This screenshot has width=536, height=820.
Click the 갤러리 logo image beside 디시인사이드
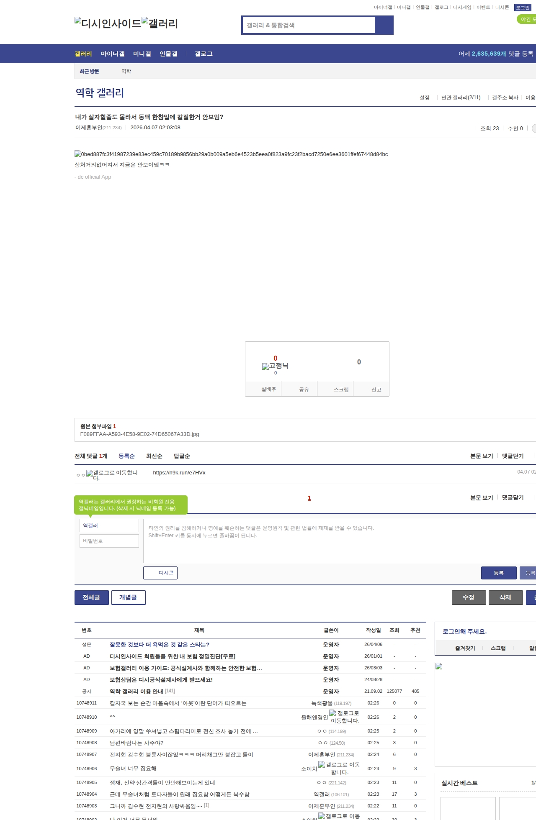tap(160, 23)
